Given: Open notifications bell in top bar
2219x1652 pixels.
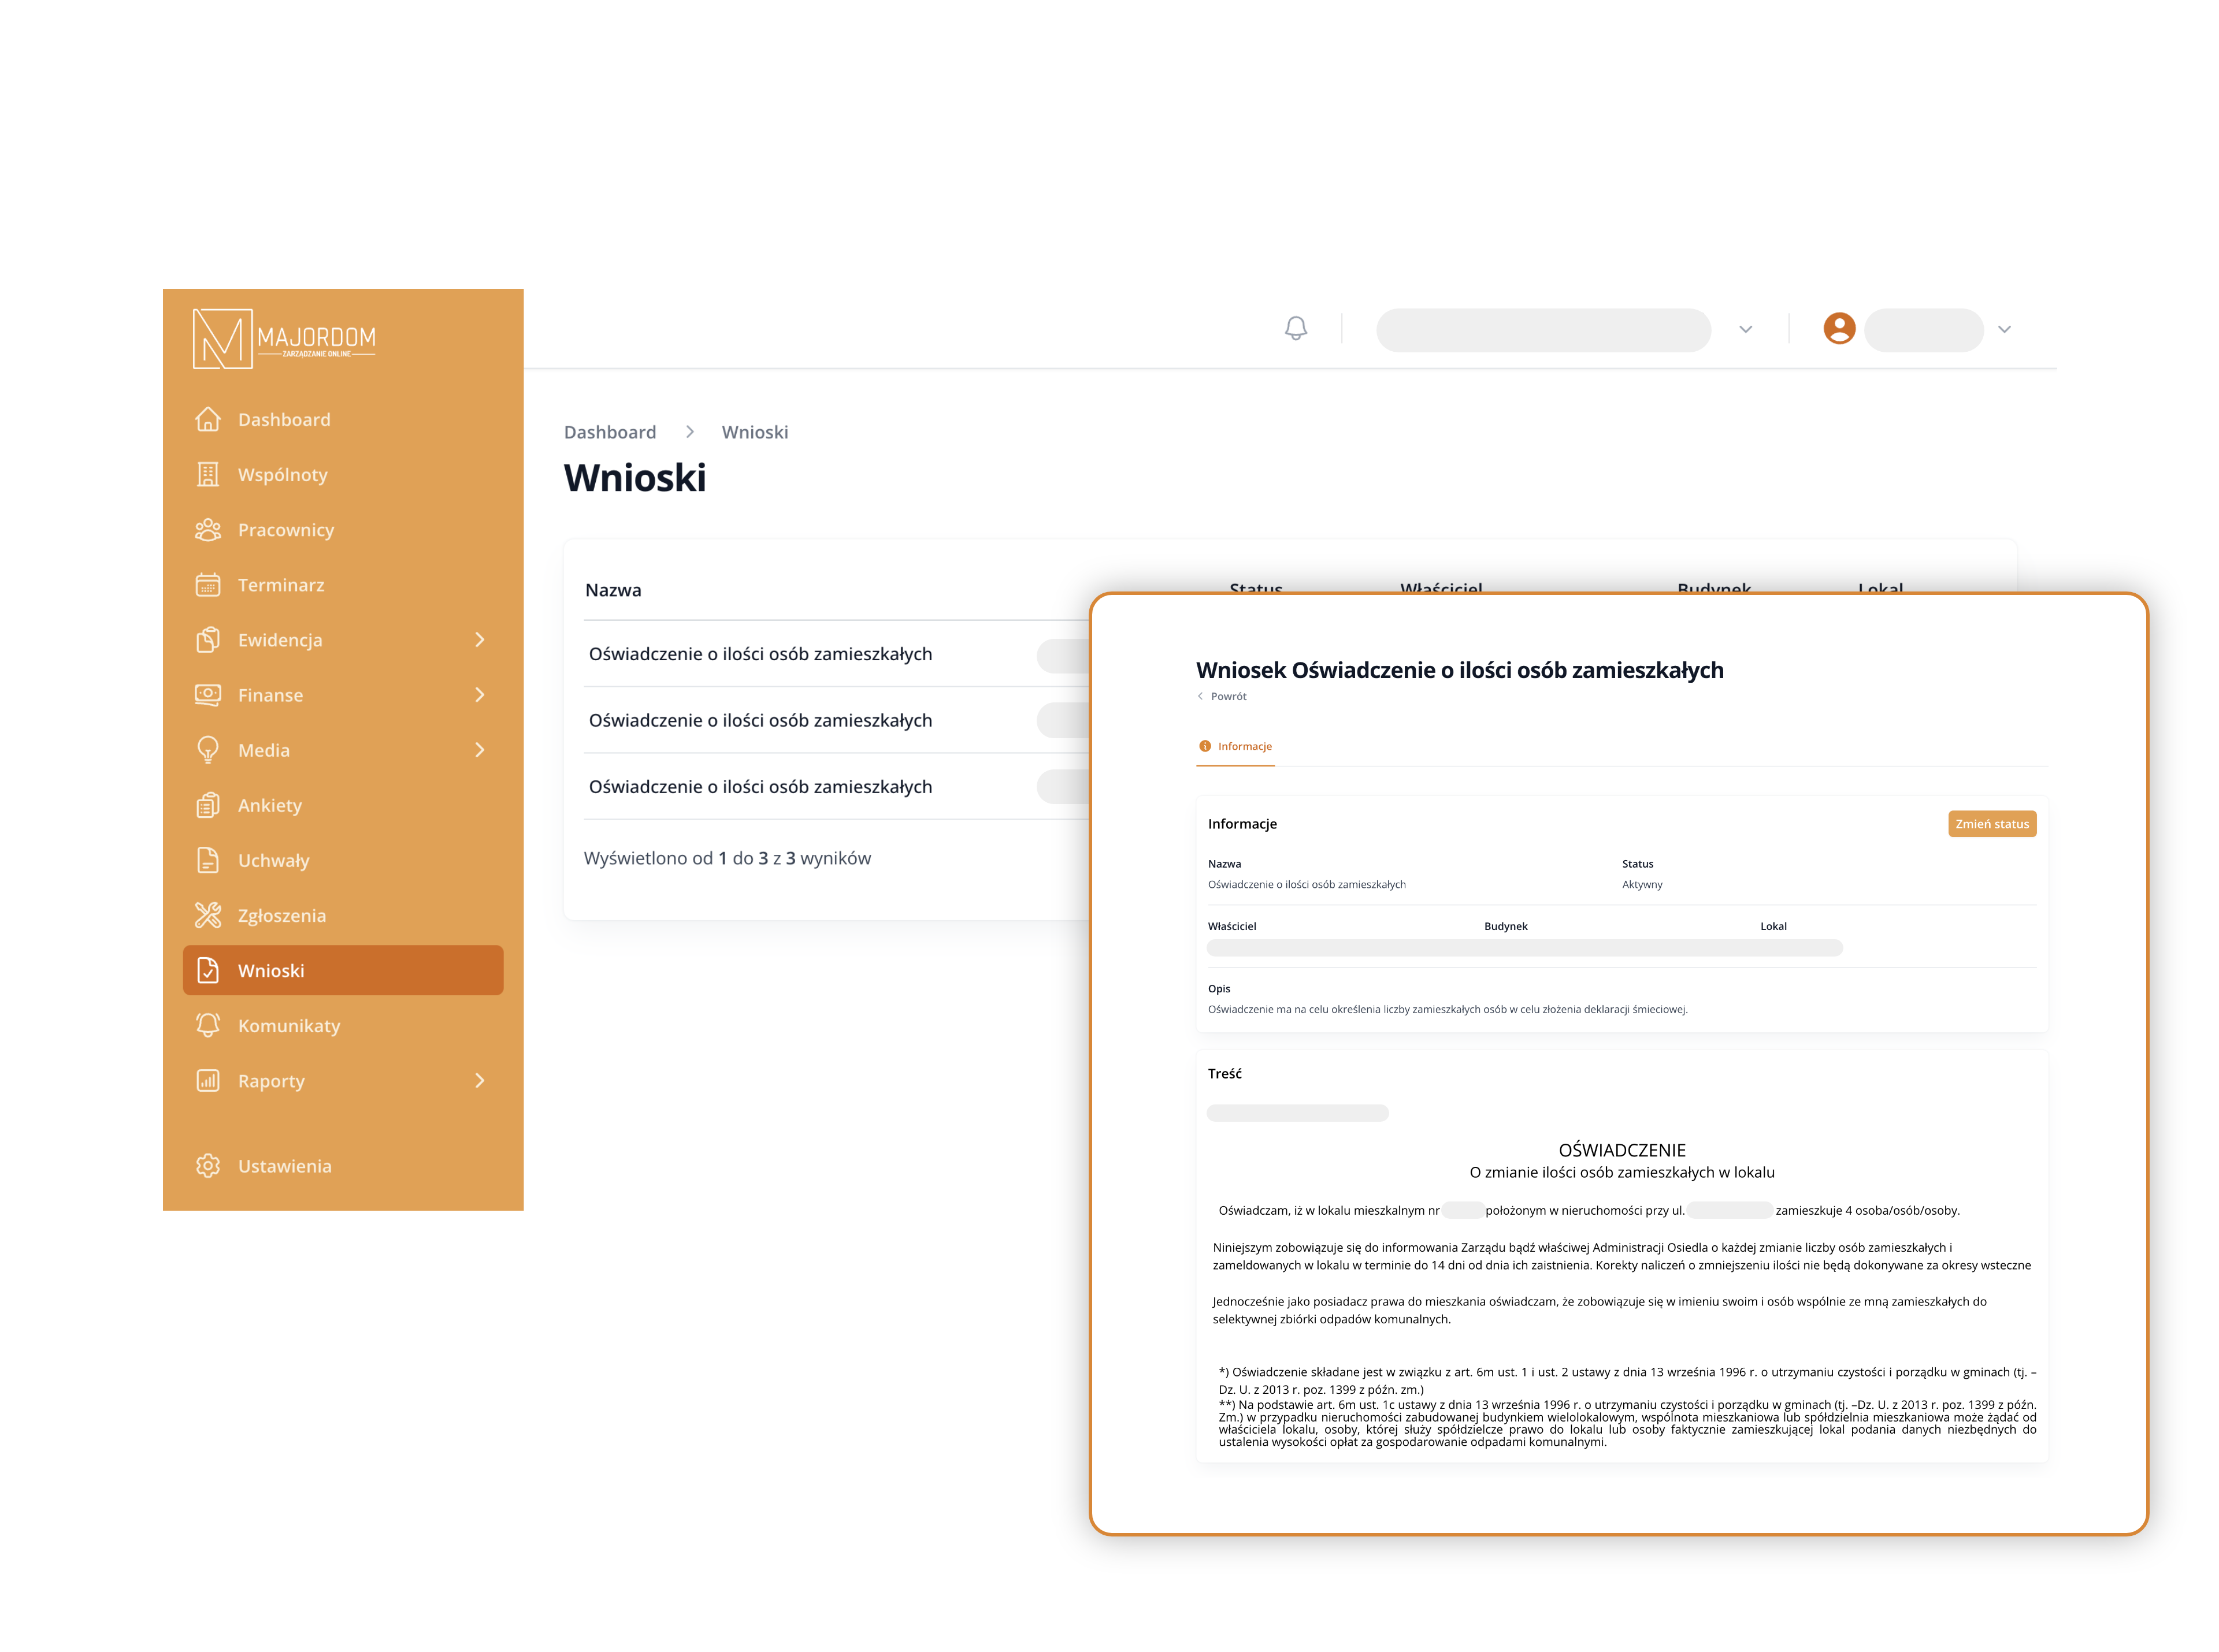Looking at the screenshot, I should tap(1296, 328).
